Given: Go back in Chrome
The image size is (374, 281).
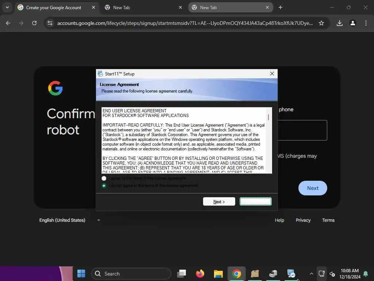Looking at the screenshot, I should coord(8,23).
